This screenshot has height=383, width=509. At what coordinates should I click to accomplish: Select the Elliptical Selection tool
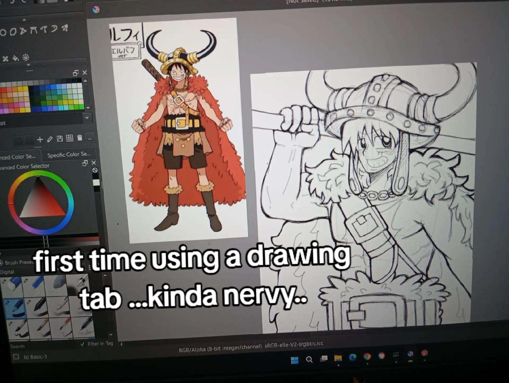click(x=3, y=33)
